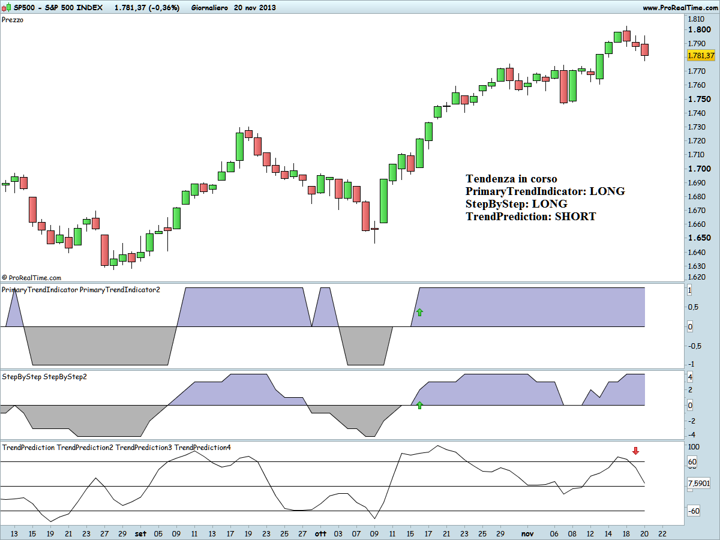Click the Prezzo panel label
720x540 pixels.
(13, 20)
